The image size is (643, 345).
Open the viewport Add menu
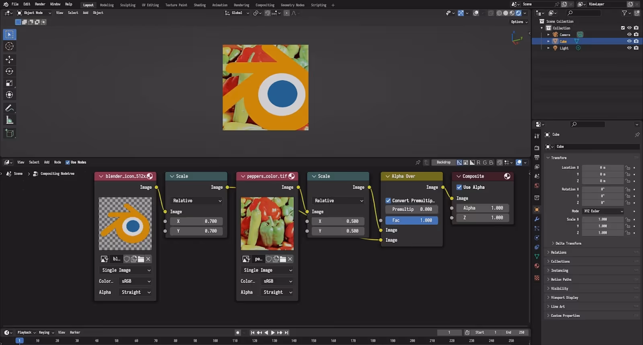pyautogui.click(x=86, y=13)
